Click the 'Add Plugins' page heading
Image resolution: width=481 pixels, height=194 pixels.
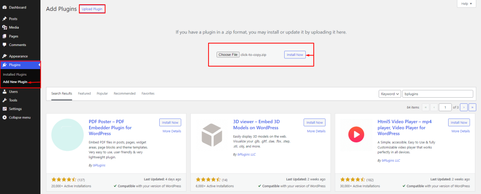62,9
